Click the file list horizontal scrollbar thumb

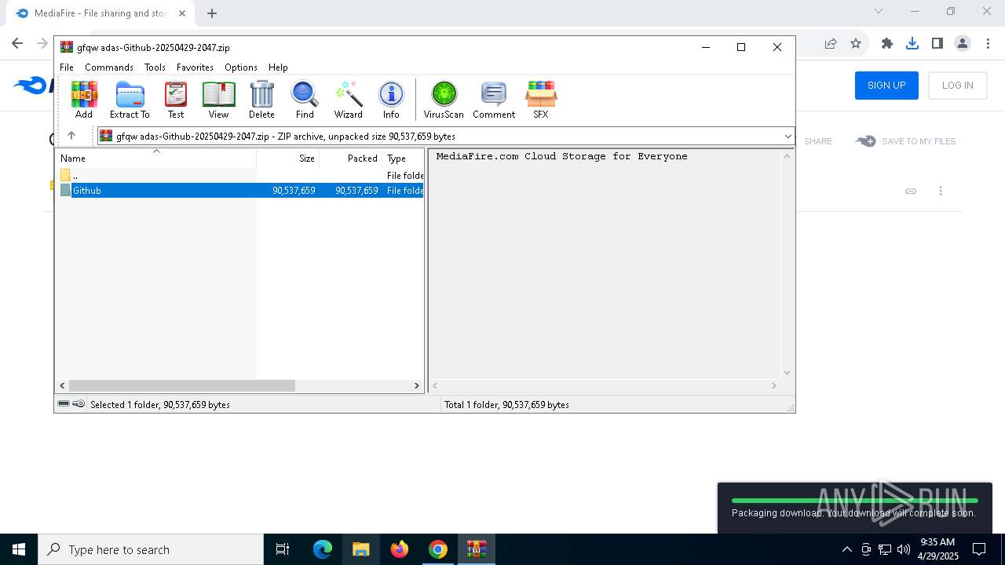(182, 385)
